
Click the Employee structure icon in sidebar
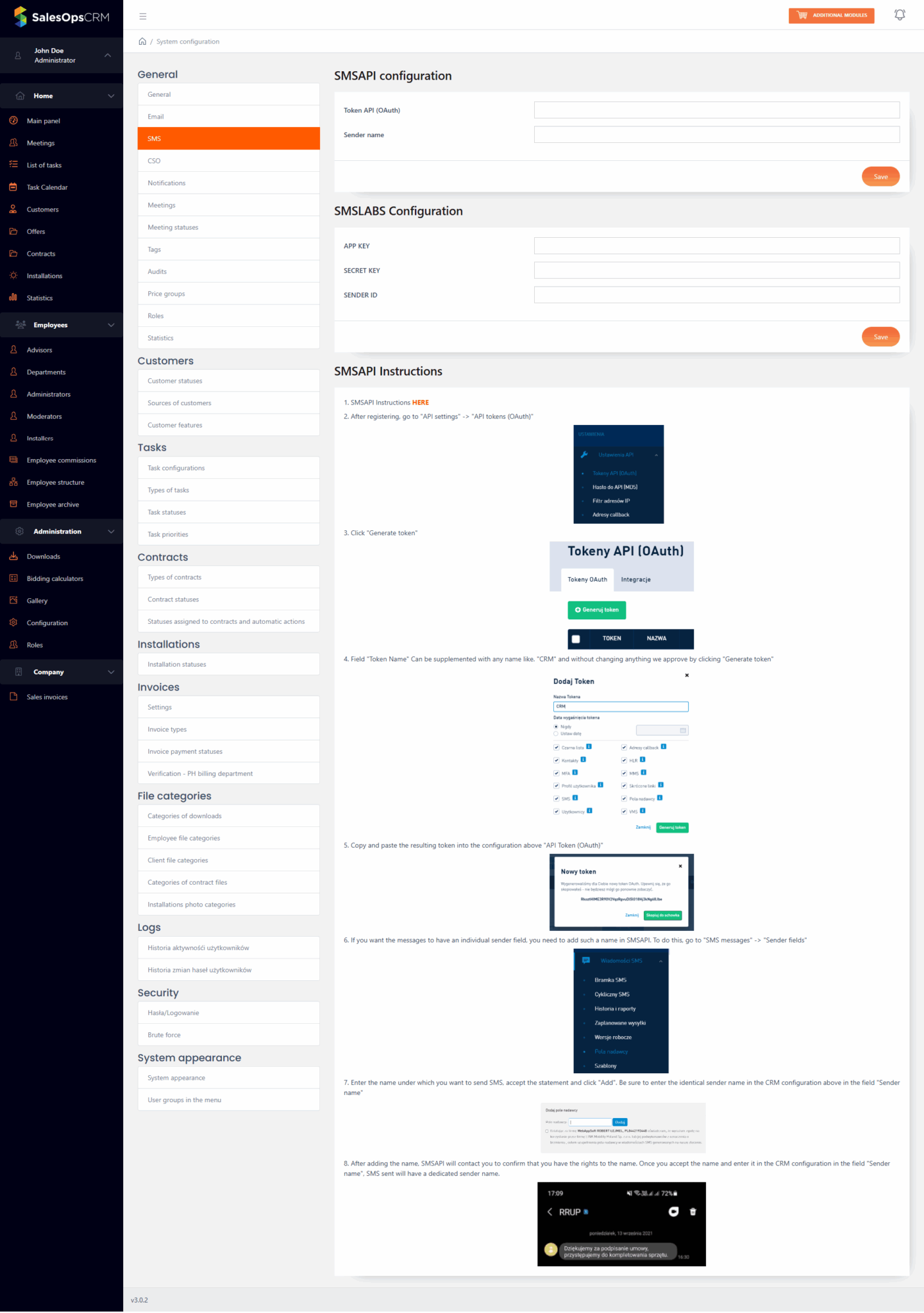point(13,482)
